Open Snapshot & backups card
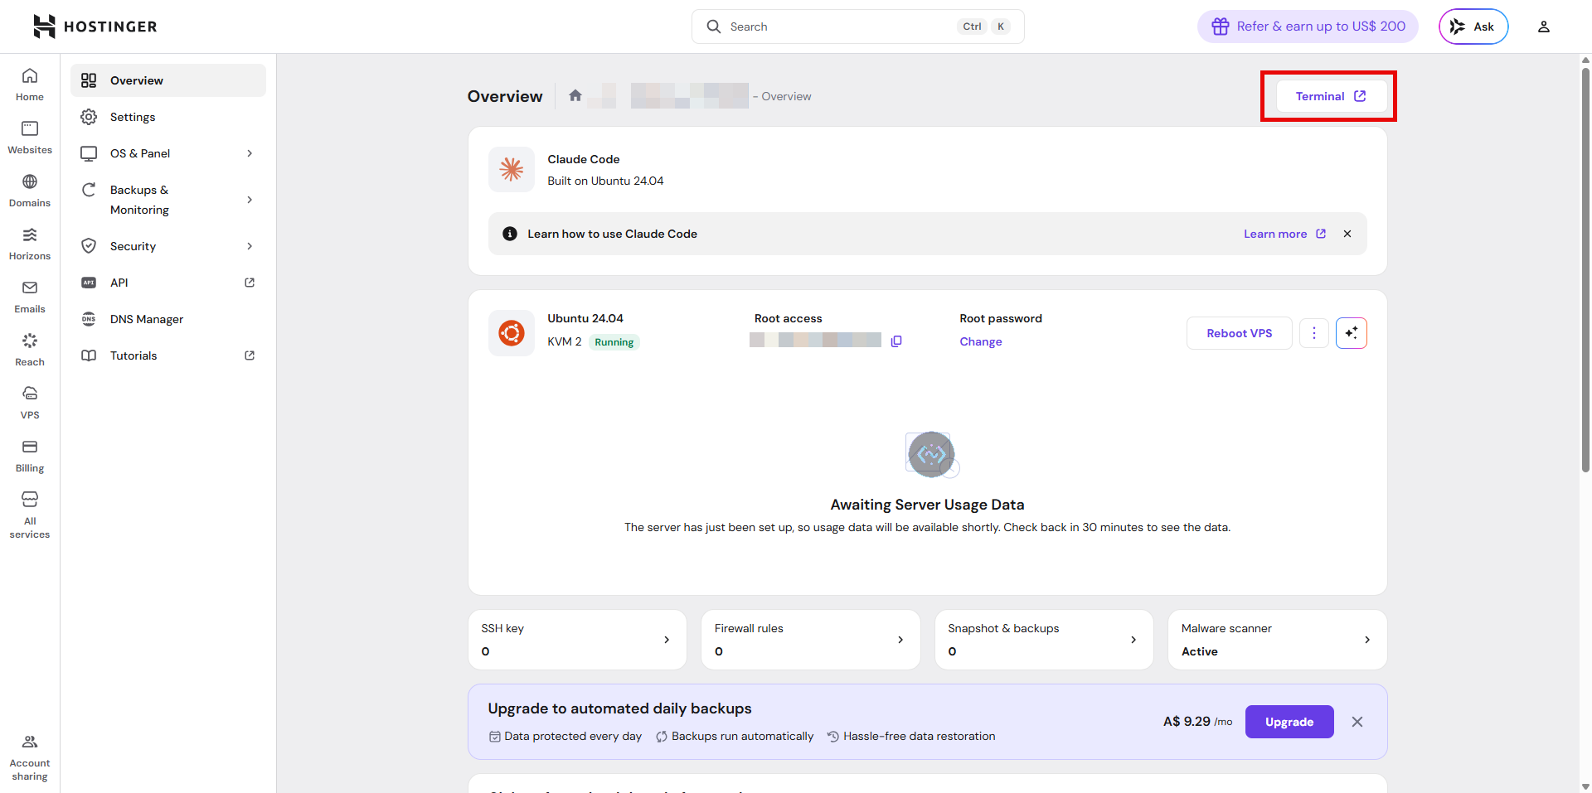This screenshot has height=793, width=1592. pyautogui.click(x=1044, y=640)
